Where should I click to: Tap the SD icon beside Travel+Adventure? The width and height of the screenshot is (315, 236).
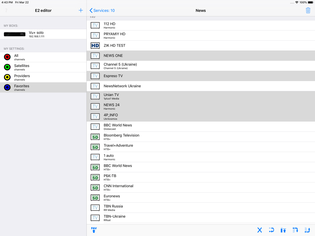[x=95, y=147]
